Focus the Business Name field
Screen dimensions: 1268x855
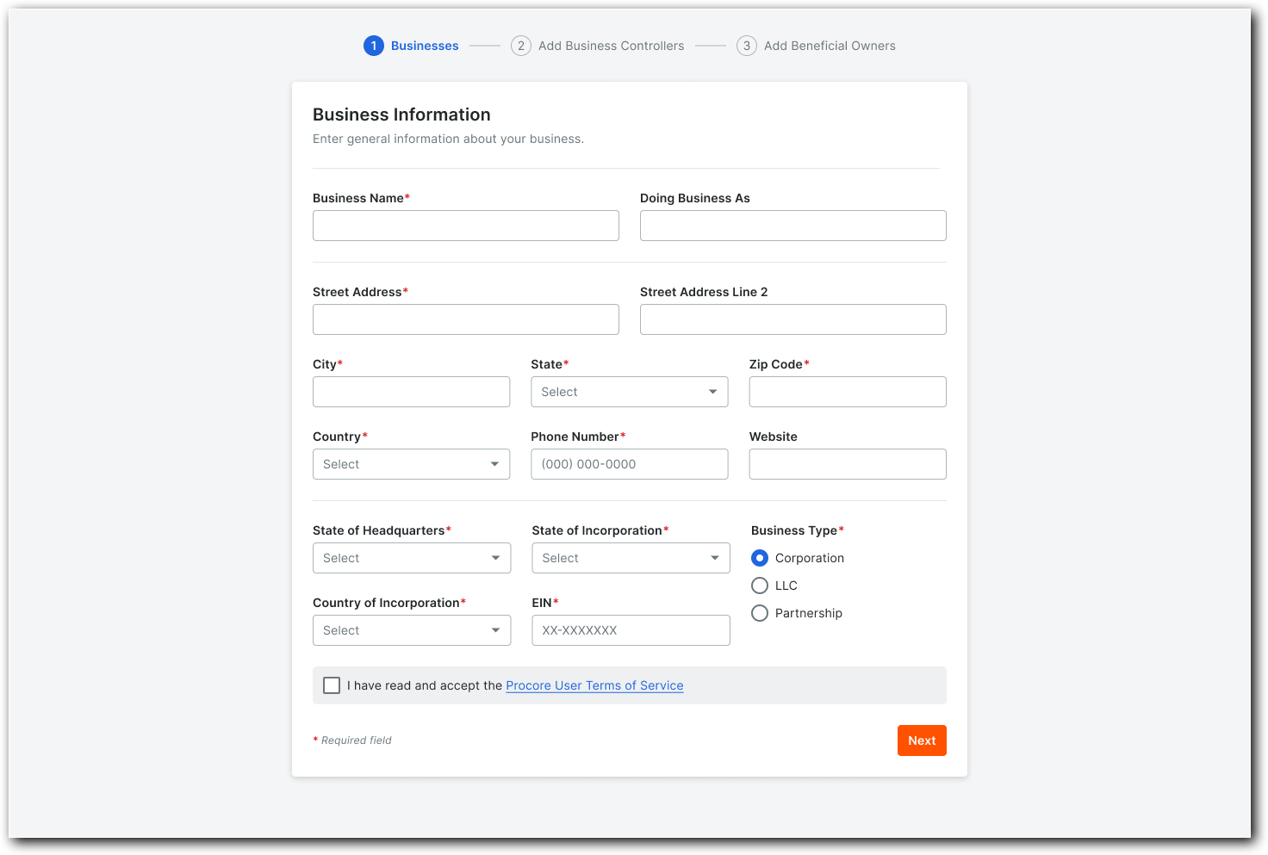click(466, 226)
